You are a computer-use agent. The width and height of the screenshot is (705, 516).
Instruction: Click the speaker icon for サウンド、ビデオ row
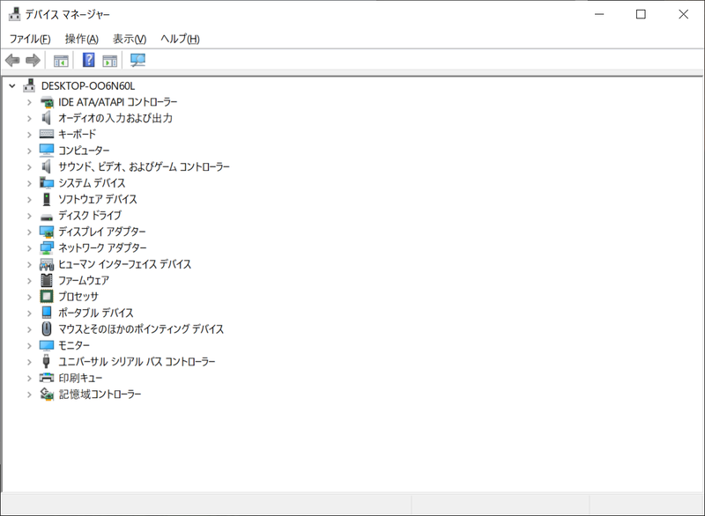tap(46, 166)
